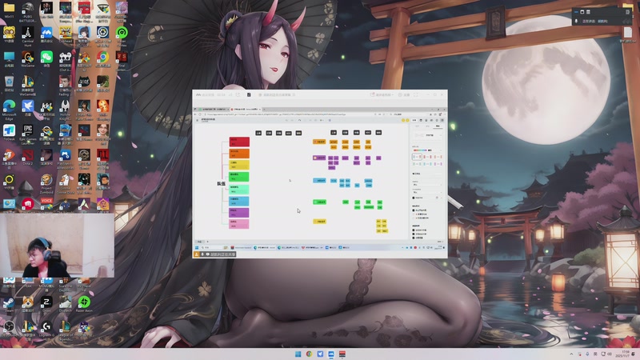The width and height of the screenshot is (640, 360).
Task: Click the Start button in the shared screen's taskbar
Action: tap(197, 248)
